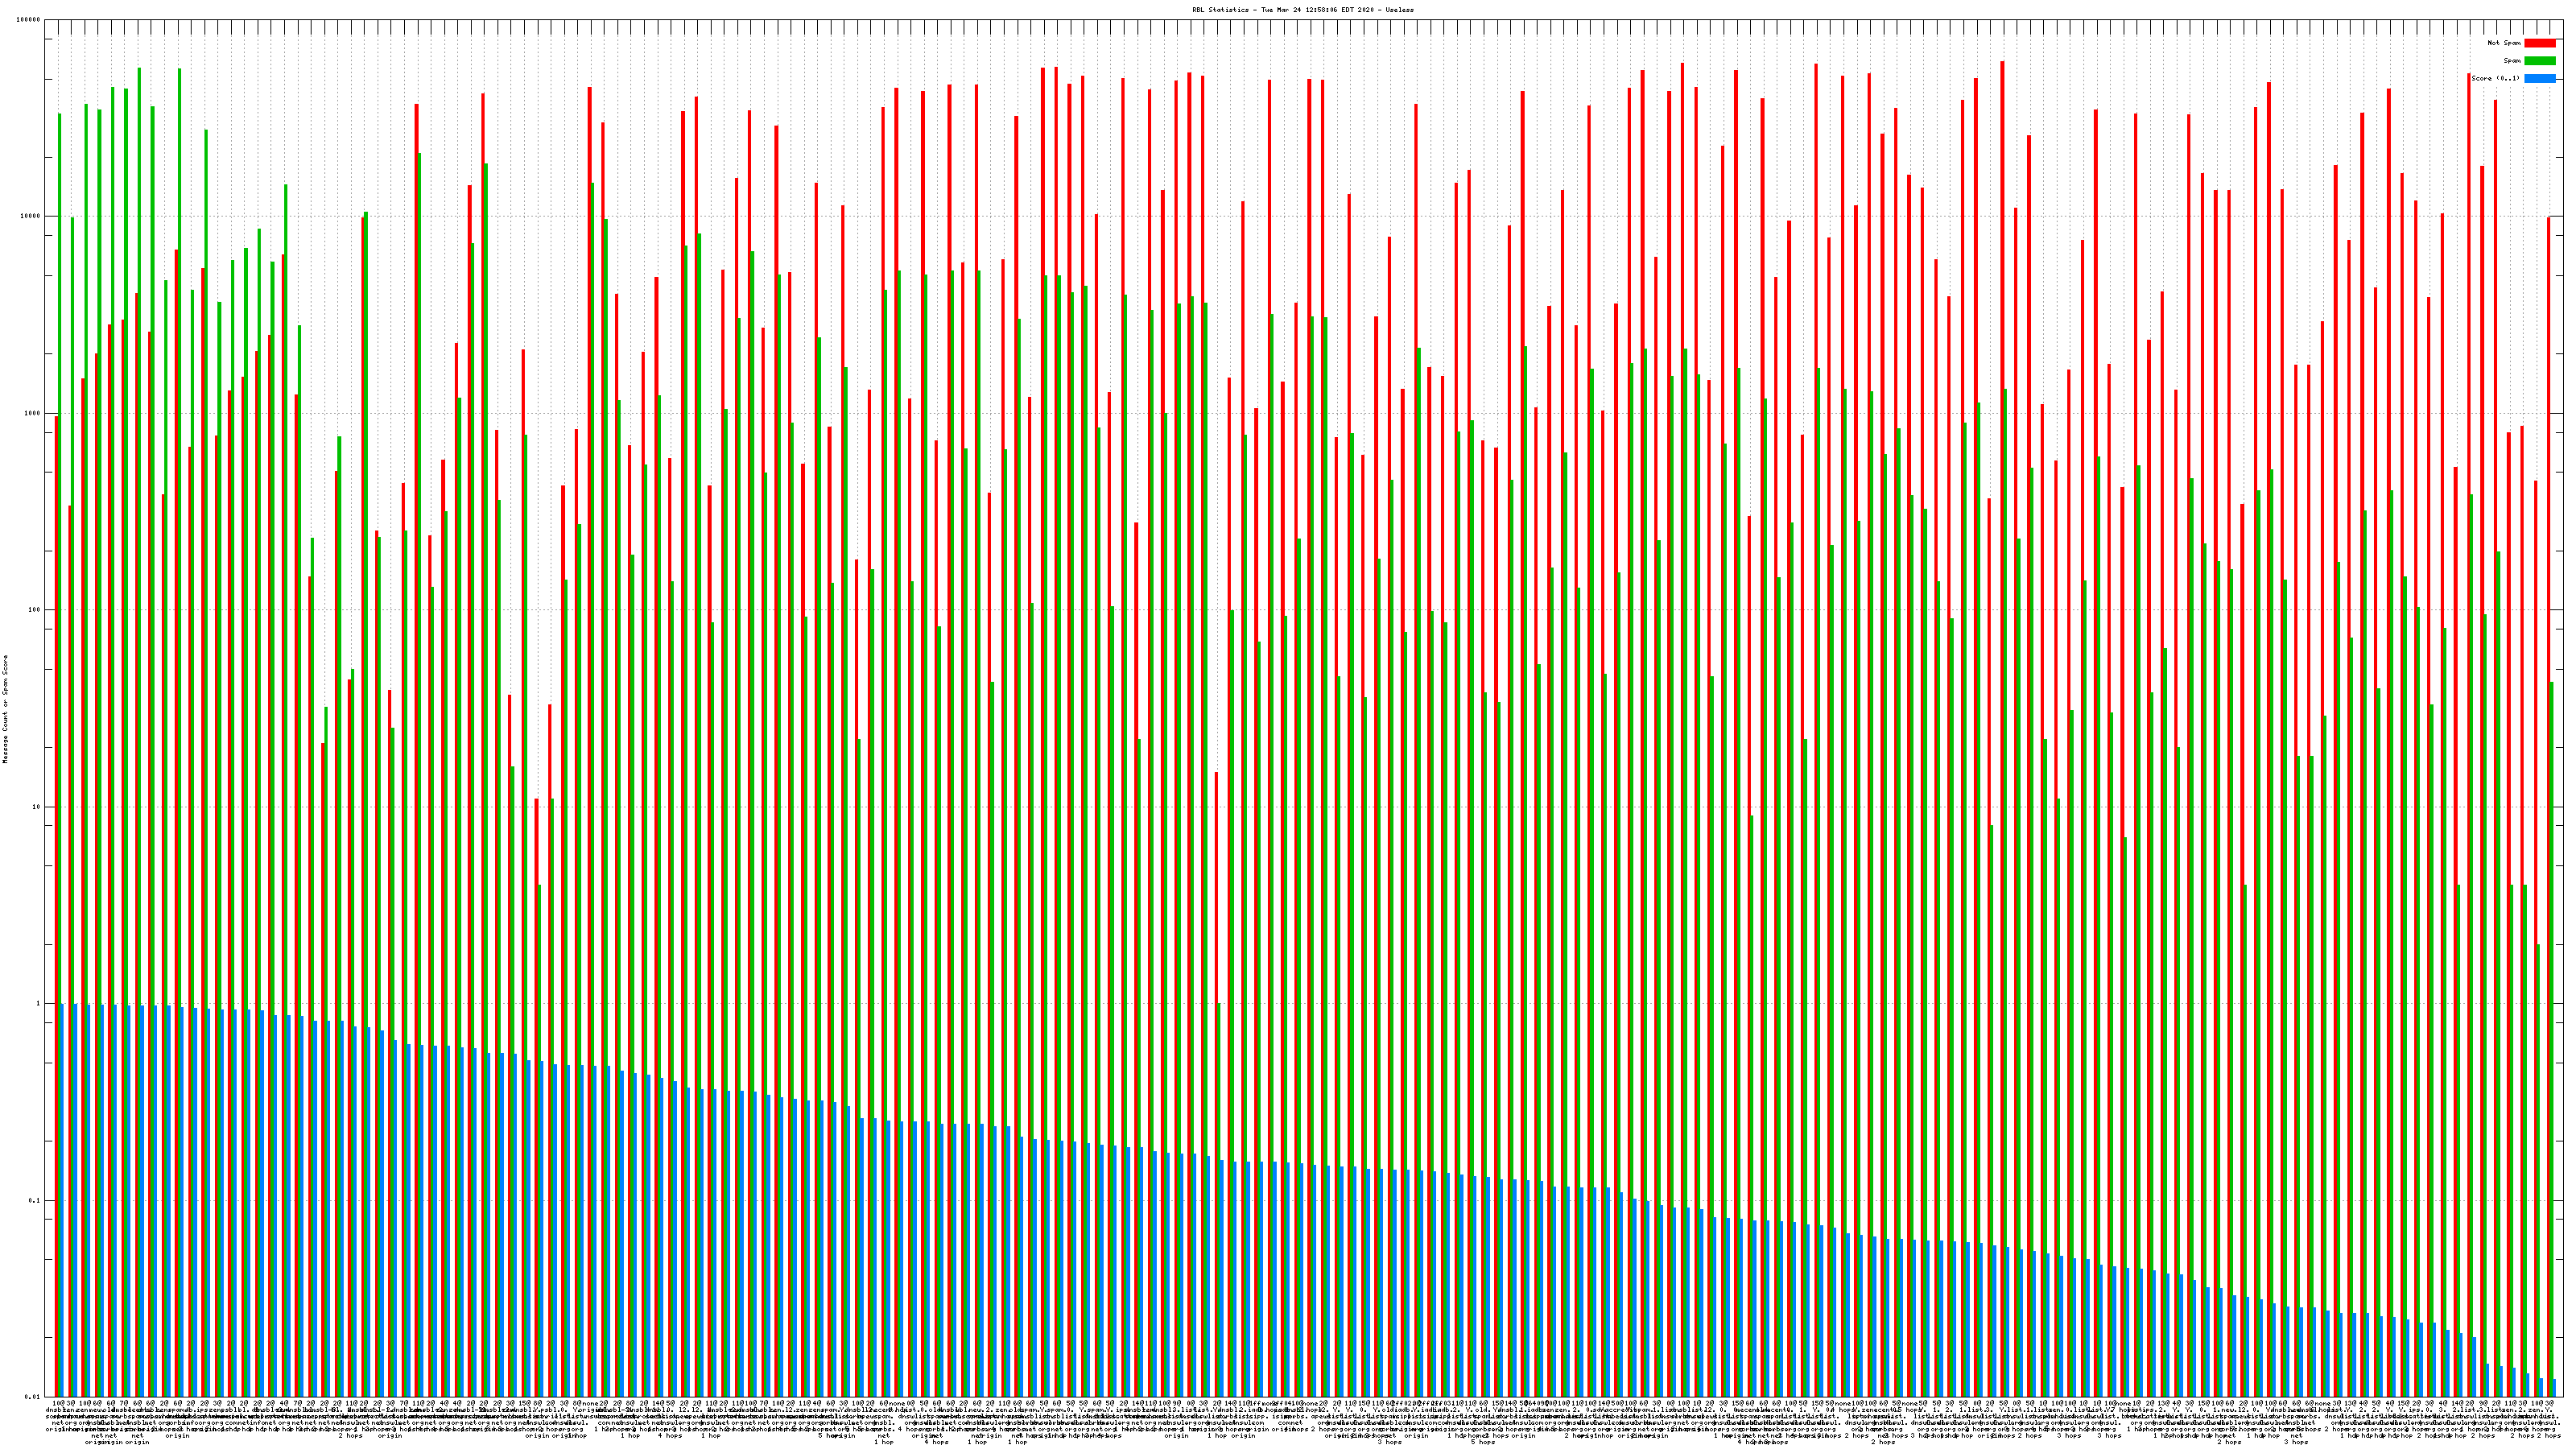This screenshot has width=2576, height=1449.
Task: Click the first green spam bar at far left
Action: [x=59, y=500]
